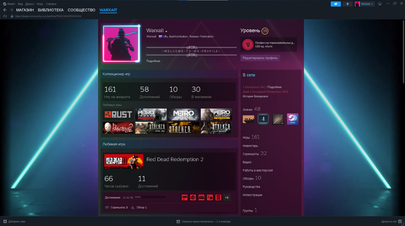This screenshot has width=405, height=226.
Task: Show the +6 more achievements
Action: pyautogui.click(x=227, y=198)
